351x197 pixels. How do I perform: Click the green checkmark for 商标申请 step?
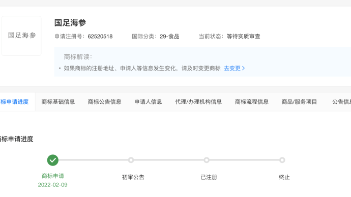click(x=53, y=160)
